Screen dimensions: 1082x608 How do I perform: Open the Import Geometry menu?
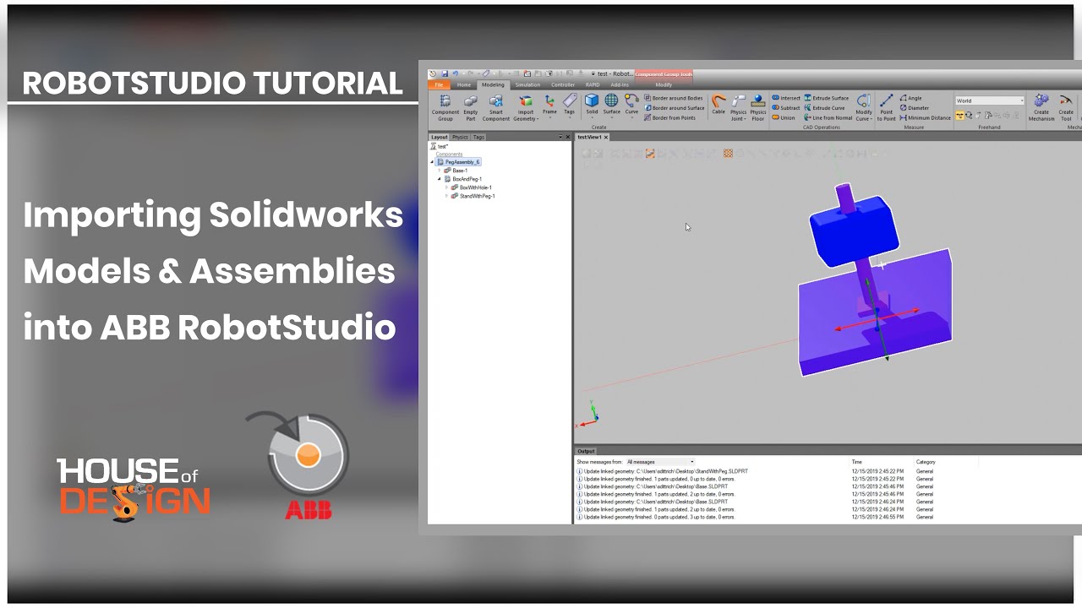(x=526, y=107)
